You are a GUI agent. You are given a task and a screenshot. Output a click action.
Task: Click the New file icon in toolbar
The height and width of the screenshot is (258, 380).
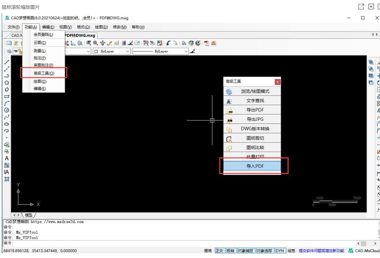[x=9, y=43]
